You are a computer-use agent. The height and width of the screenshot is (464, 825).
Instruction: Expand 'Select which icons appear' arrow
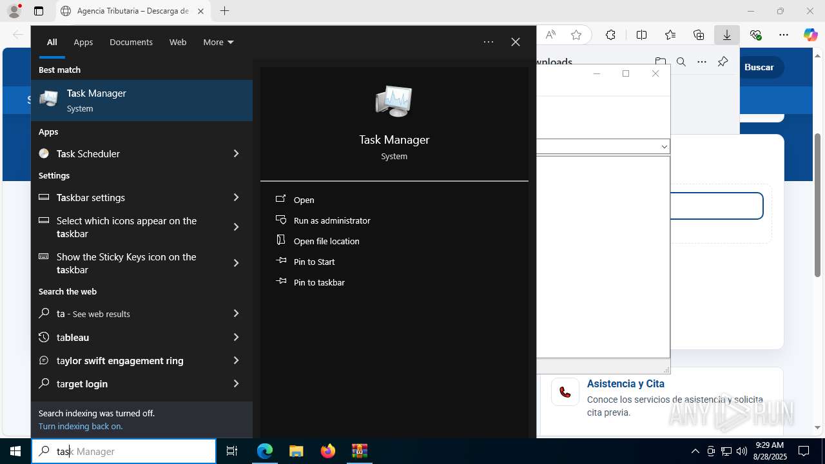point(236,227)
